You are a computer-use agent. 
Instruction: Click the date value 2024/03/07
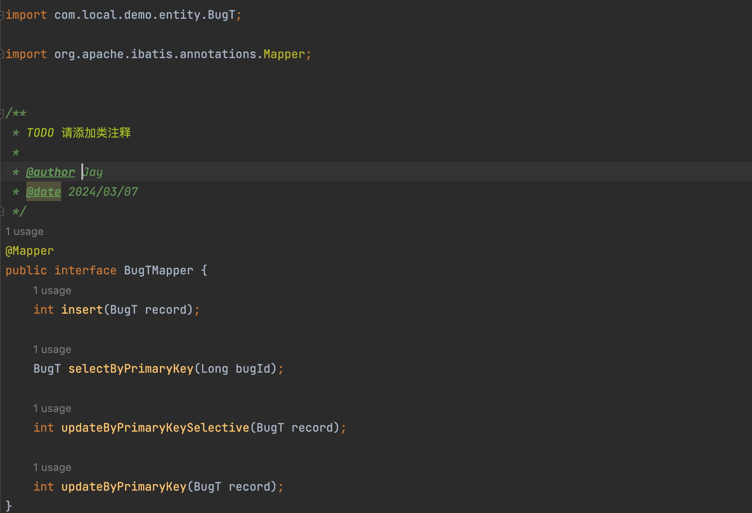(x=103, y=192)
